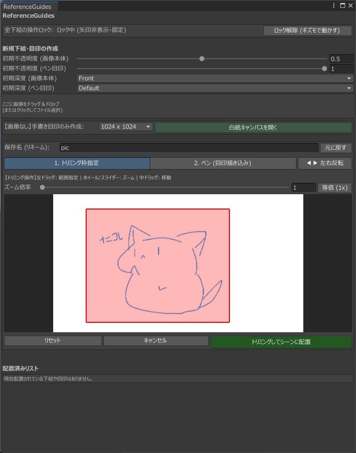Maximize the ReferenceGuides window
Screen dimensions: 356x453
343,5
